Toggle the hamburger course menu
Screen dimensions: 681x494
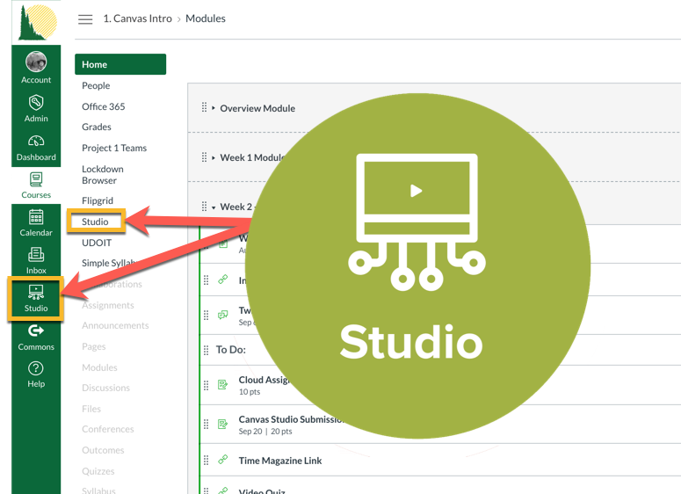(85, 19)
